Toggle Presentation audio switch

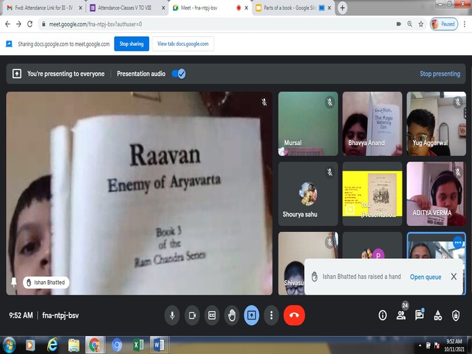[179, 73]
